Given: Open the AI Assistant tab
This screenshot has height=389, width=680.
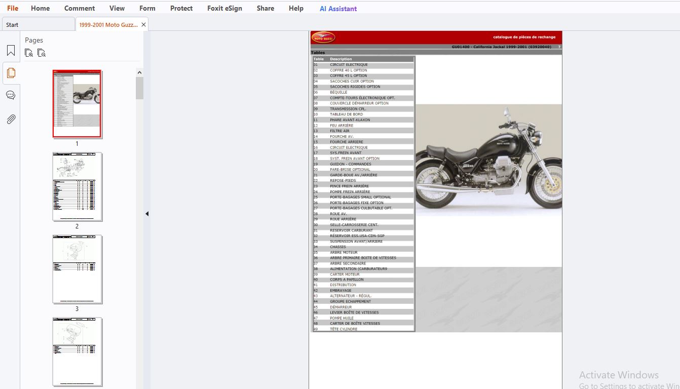Looking at the screenshot, I should [338, 9].
